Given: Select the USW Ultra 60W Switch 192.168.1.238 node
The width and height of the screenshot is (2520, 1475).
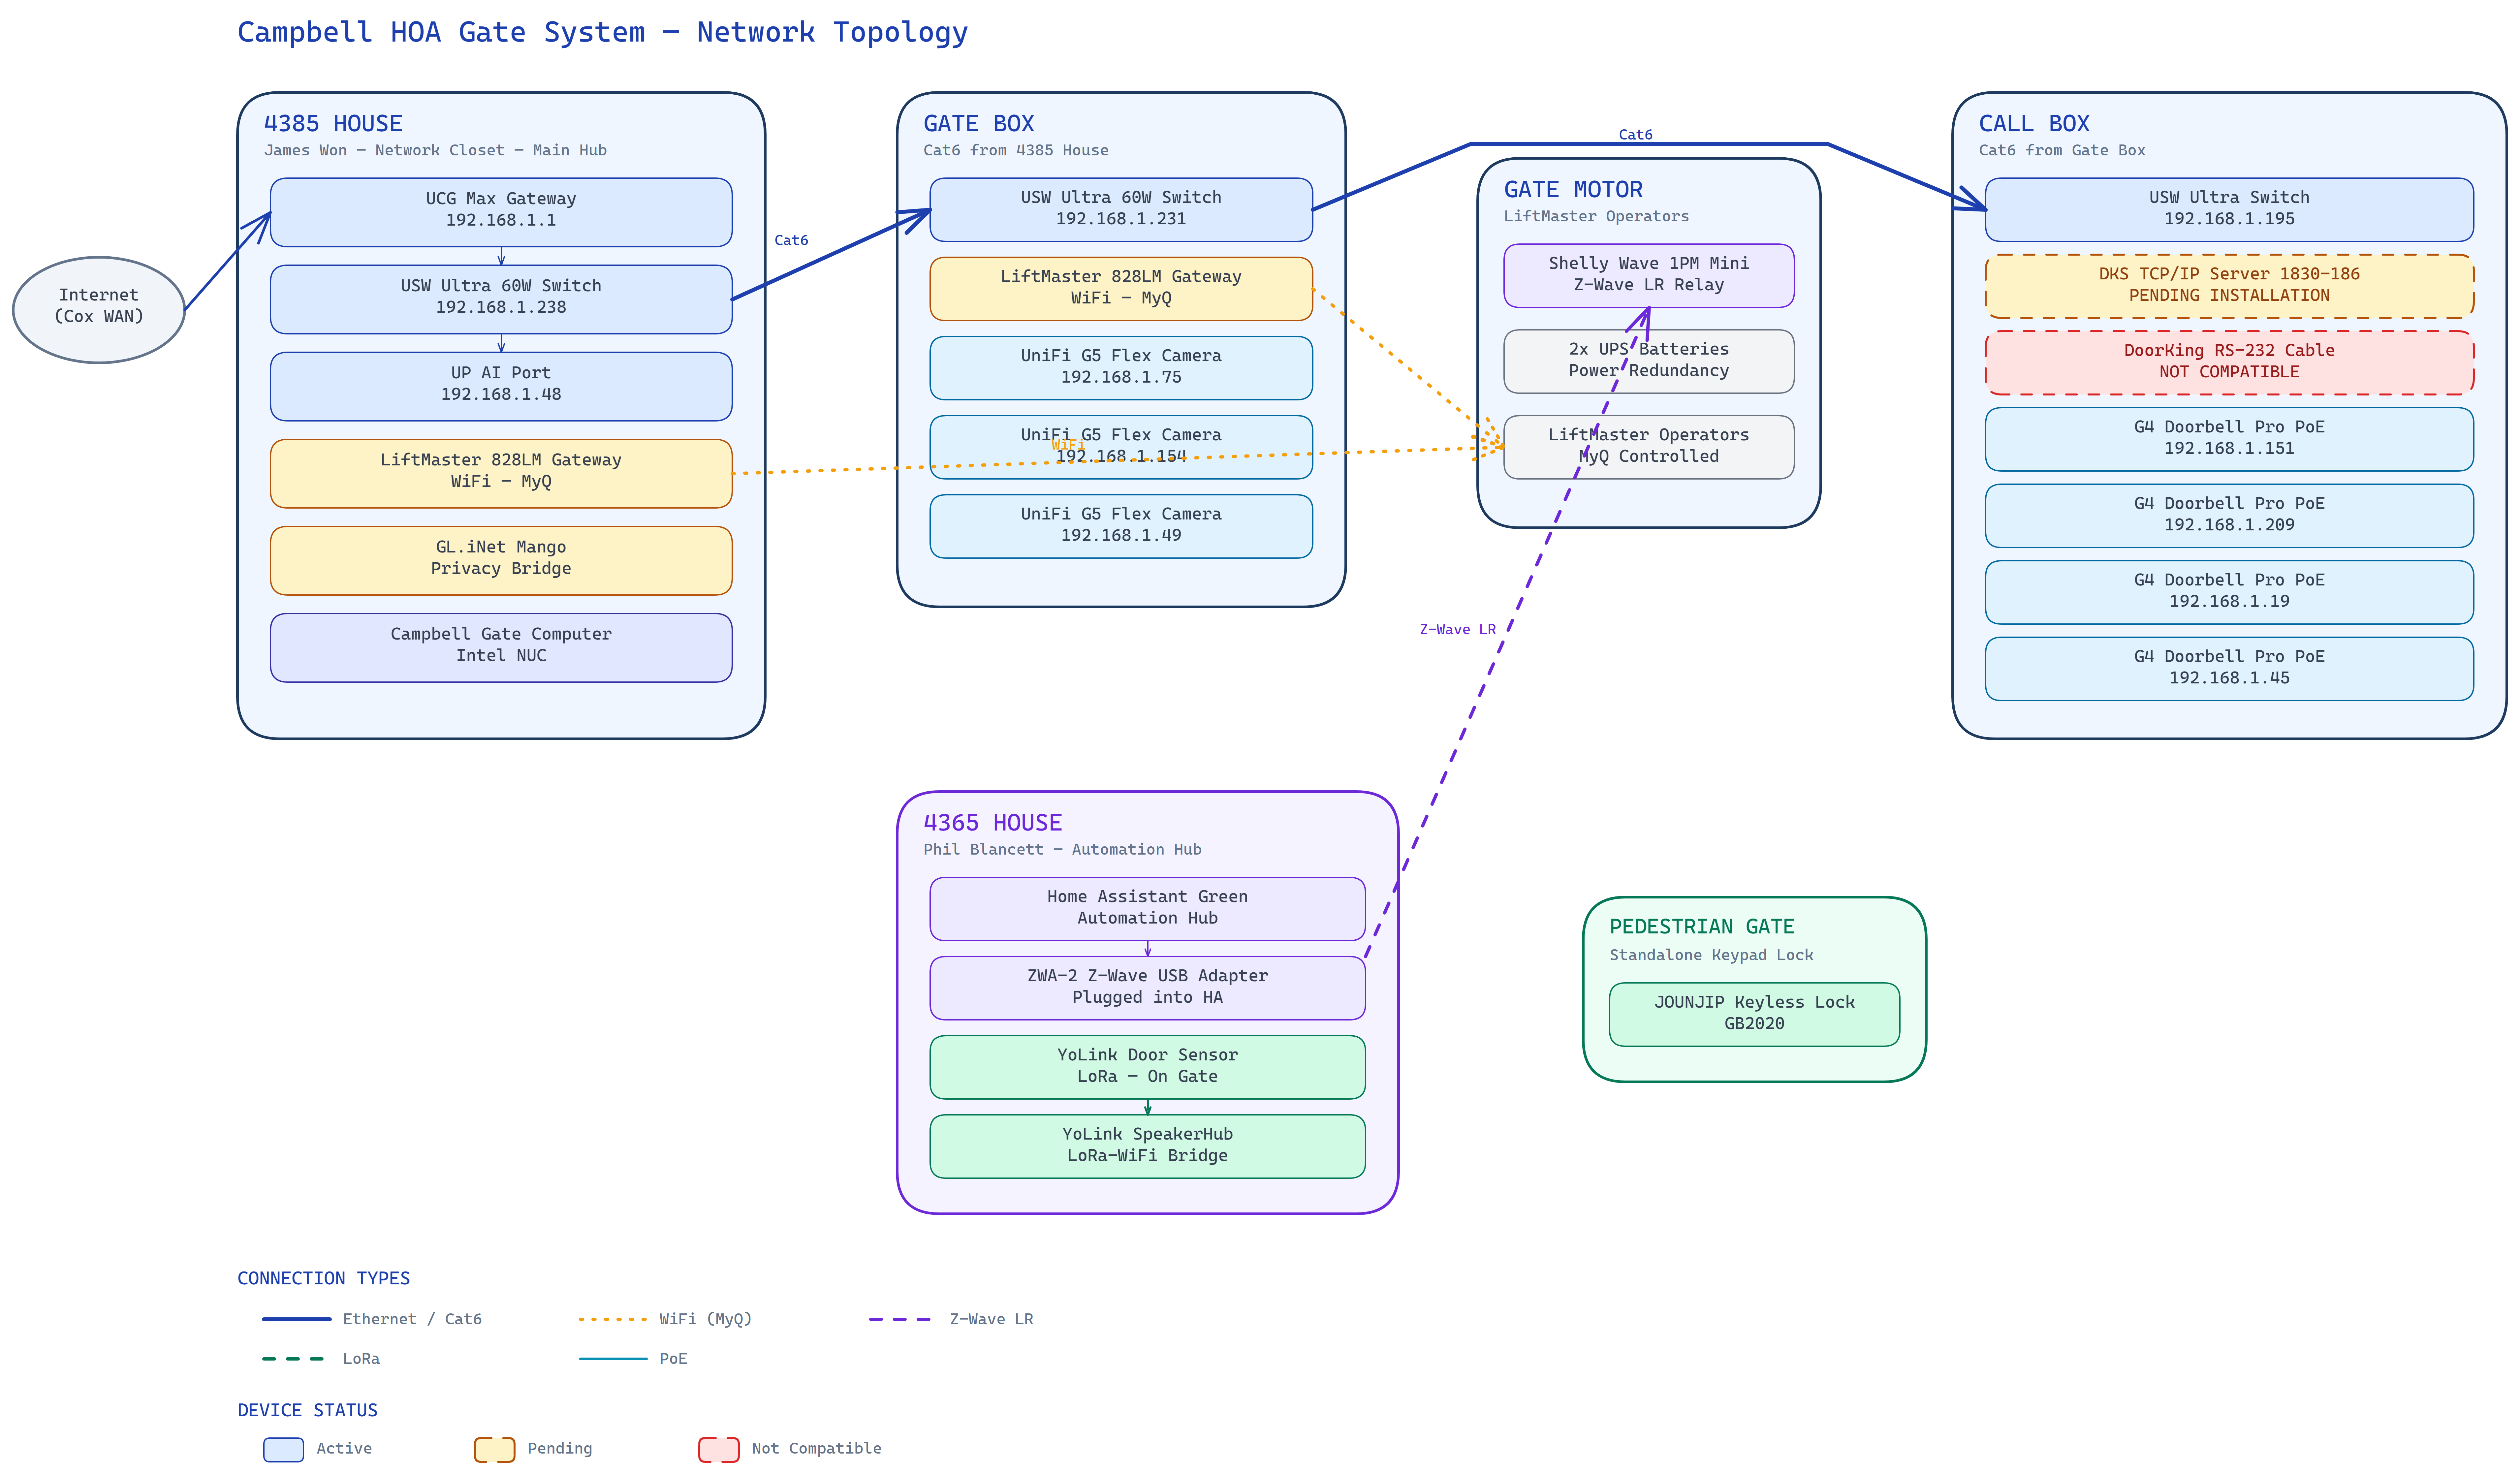Looking at the screenshot, I should click(501, 299).
